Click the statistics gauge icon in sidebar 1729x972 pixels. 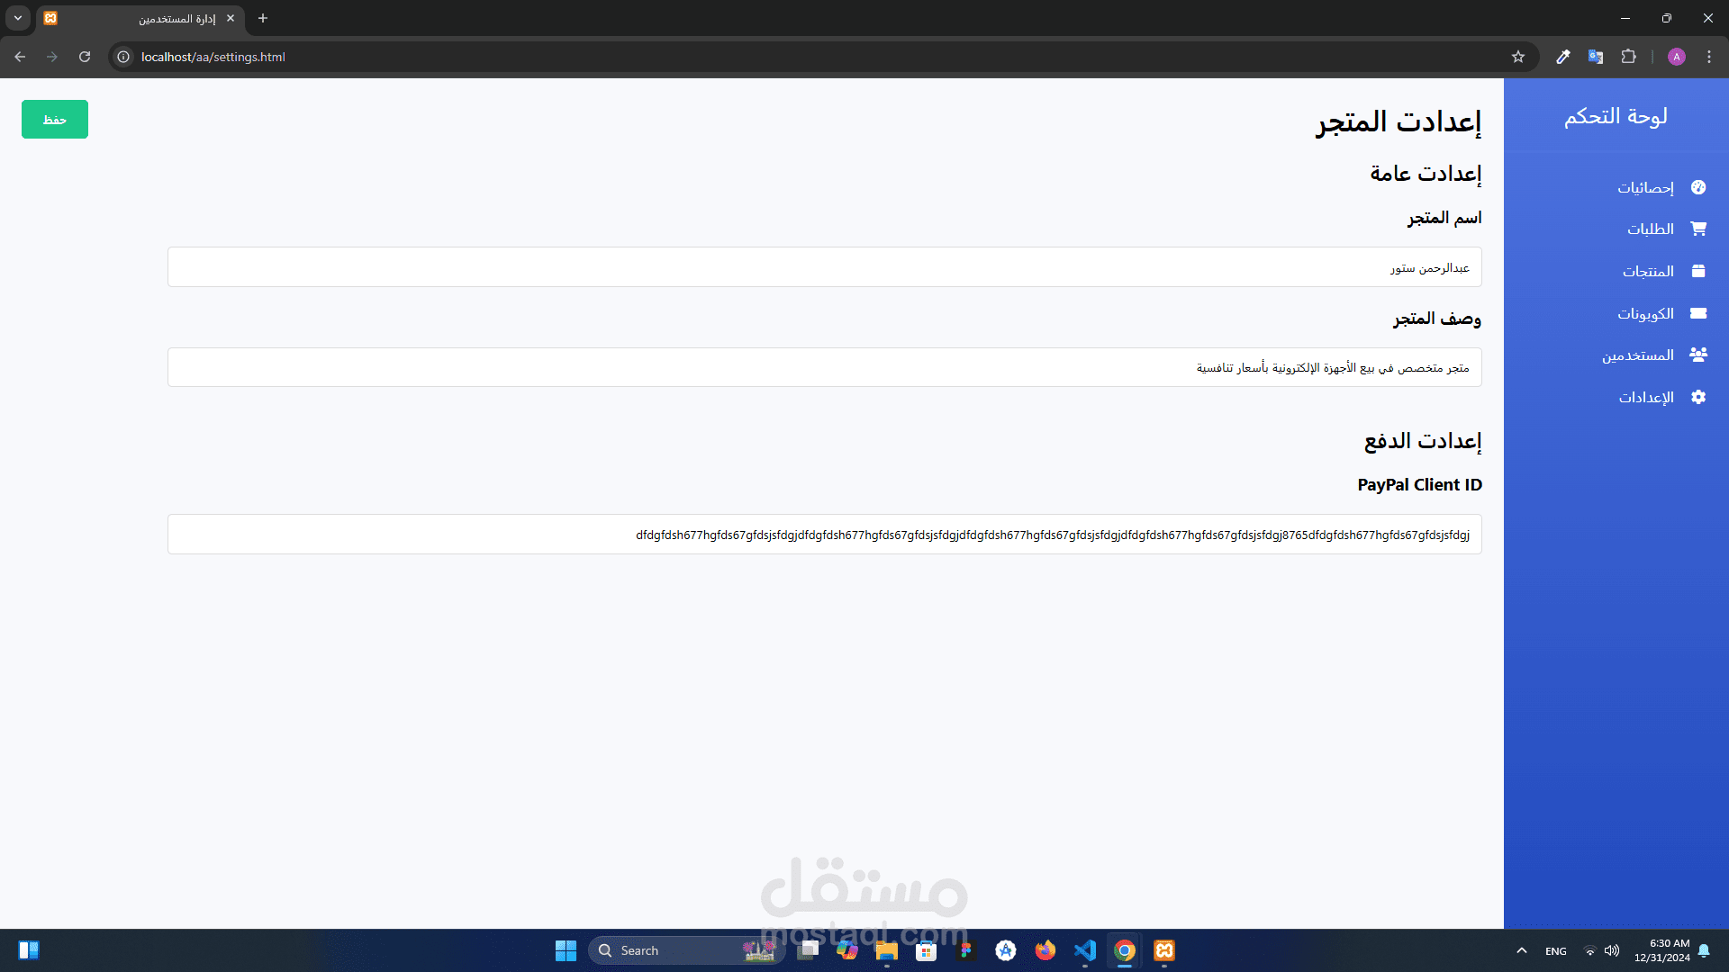[1698, 187]
